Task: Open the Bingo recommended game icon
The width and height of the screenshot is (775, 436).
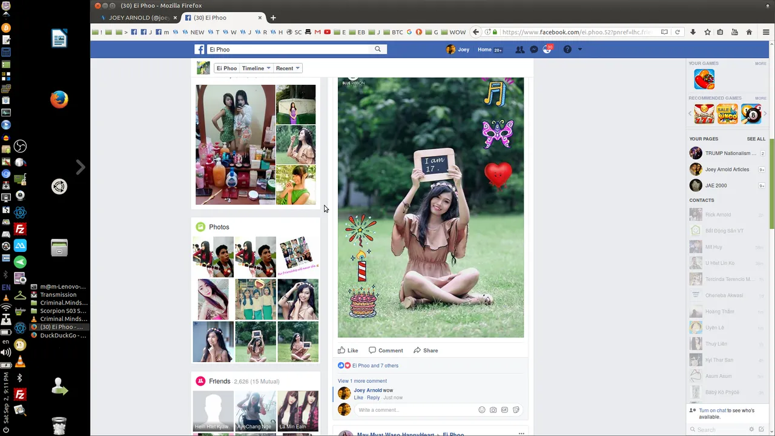Action: tap(728, 113)
